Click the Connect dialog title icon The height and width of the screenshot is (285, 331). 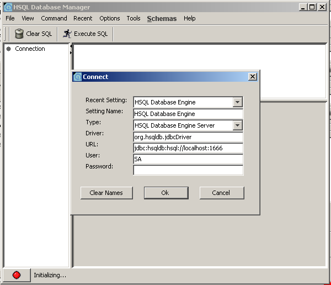tap(77, 77)
